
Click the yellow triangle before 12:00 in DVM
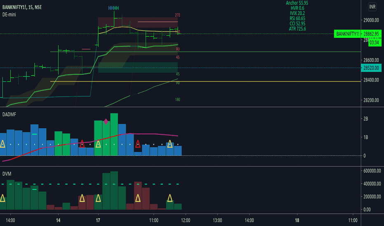pos(170,198)
